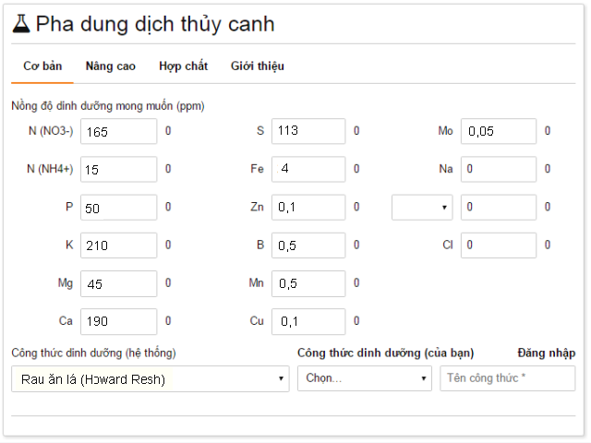Click the B input showing 0,5
Viewport: 591px width, 443px height.
(x=308, y=245)
